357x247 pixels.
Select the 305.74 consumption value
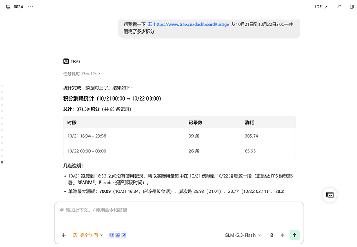point(251,136)
